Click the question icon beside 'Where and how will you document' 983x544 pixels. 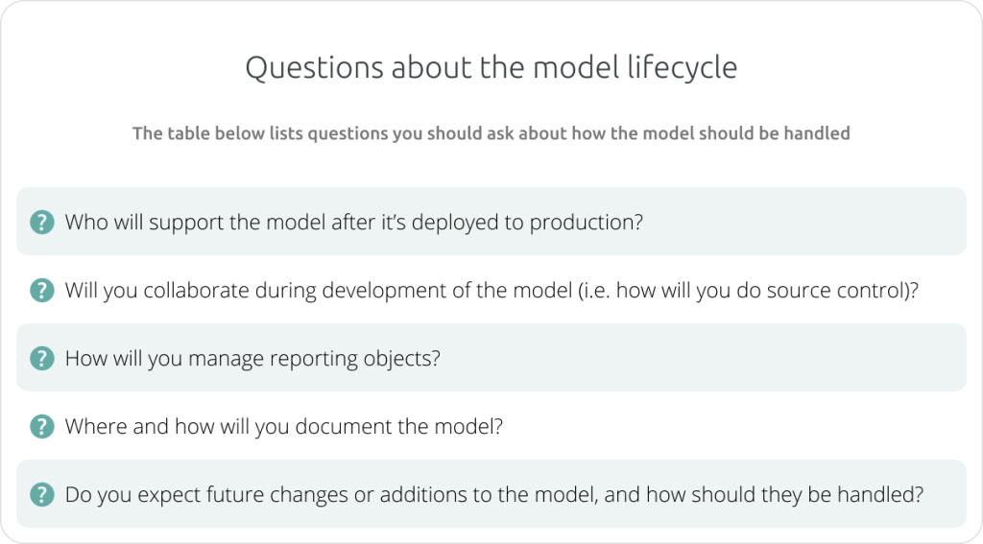pyautogui.click(x=42, y=426)
